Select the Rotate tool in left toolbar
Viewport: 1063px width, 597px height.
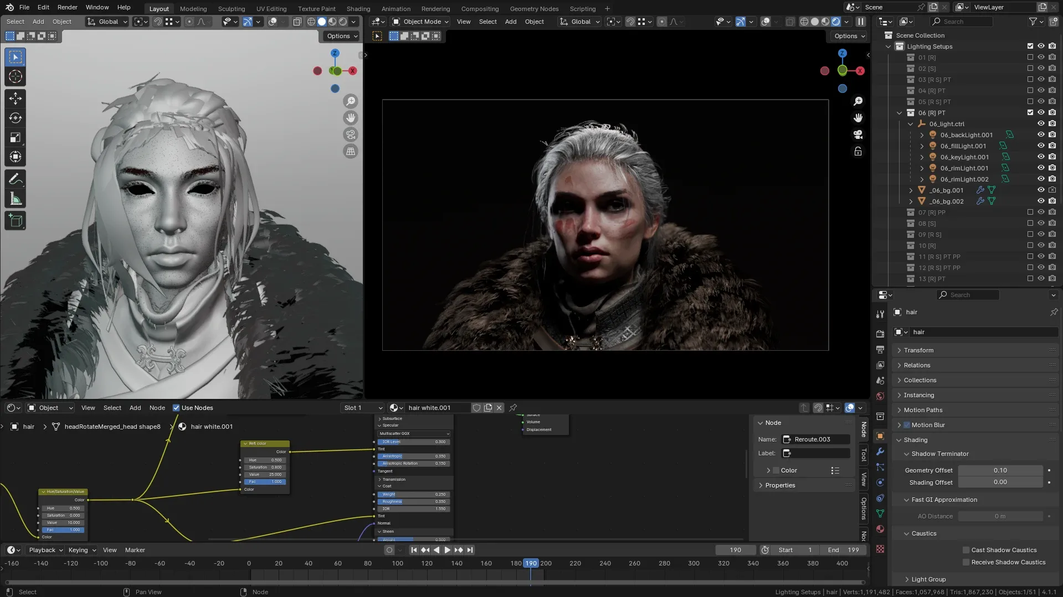pyautogui.click(x=16, y=118)
